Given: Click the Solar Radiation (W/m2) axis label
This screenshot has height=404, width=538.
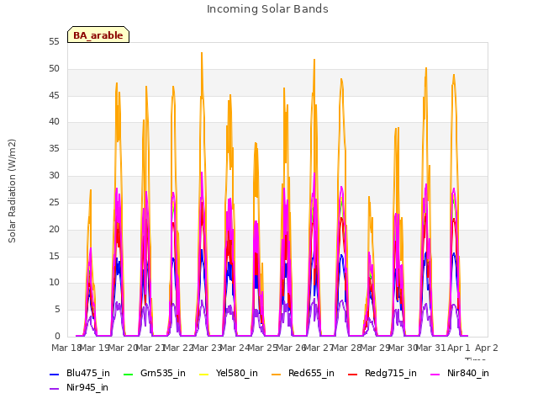Looking at the screenshot, I should (x=12, y=191).
